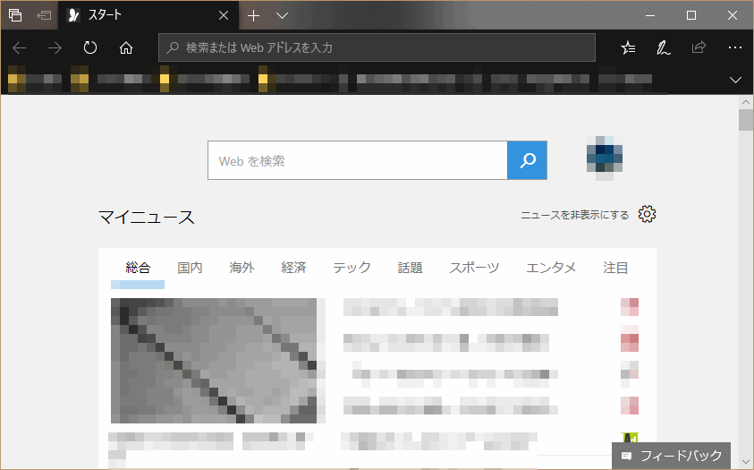Click ニュースを非表示にする link
754x470 pixels.
tap(574, 215)
